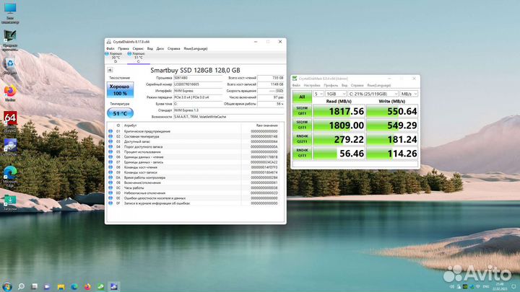Screen dimensions: 520x292
Task: Click the Start button on the taskbar
Action: [x=7, y=286]
